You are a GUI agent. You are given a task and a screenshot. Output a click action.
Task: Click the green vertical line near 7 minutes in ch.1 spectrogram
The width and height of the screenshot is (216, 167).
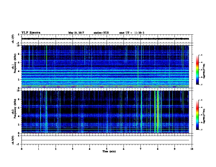click(138, 67)
